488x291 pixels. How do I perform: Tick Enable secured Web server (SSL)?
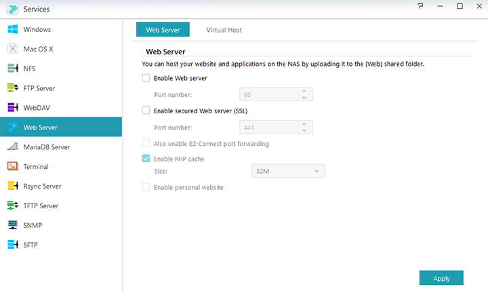146,111
